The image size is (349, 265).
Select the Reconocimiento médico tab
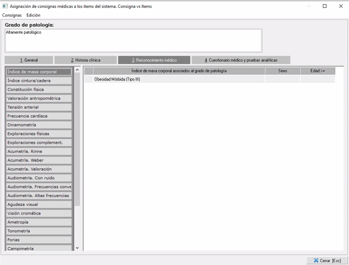tap(154, 60)
